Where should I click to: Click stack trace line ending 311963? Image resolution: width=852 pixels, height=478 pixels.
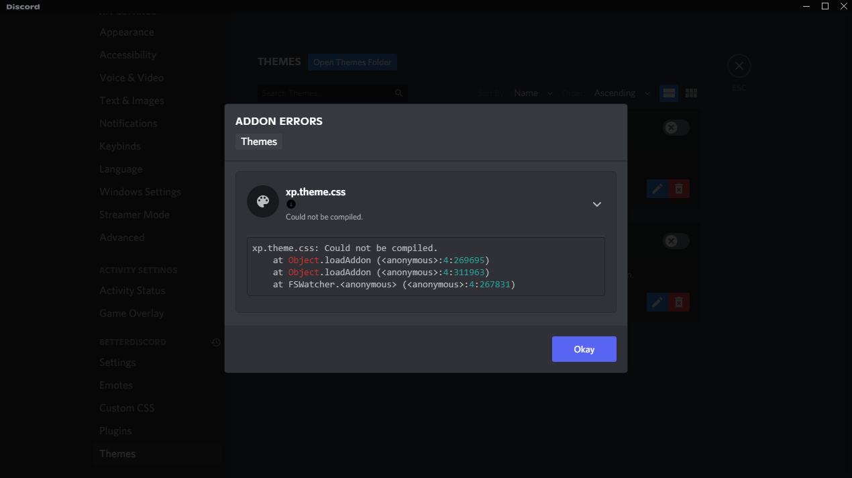coord(381,273)
